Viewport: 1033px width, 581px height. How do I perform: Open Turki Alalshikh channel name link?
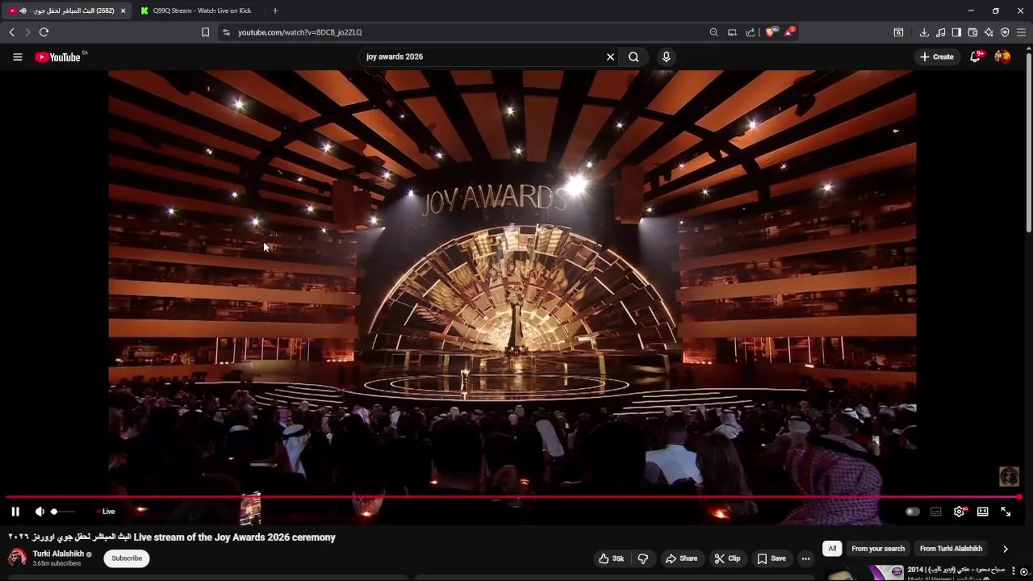coord(58,554)
